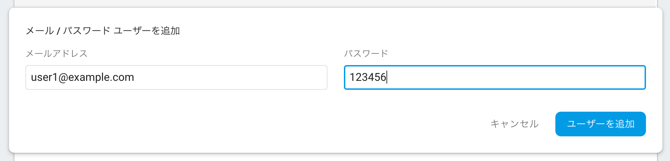
Task: Click the empty end of the email field
Action: [230, 77]
